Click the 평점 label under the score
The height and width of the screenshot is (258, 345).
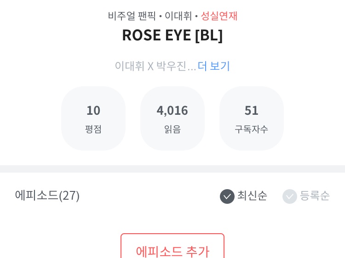(x=93, y=129)
